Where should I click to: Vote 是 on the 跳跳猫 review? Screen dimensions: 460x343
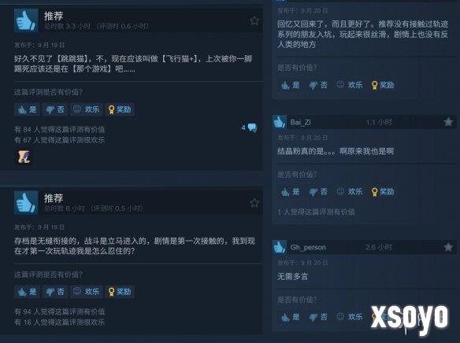click(x=27, y=109)
